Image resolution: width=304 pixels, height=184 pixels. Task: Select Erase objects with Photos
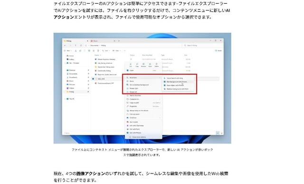click(178, 85)
